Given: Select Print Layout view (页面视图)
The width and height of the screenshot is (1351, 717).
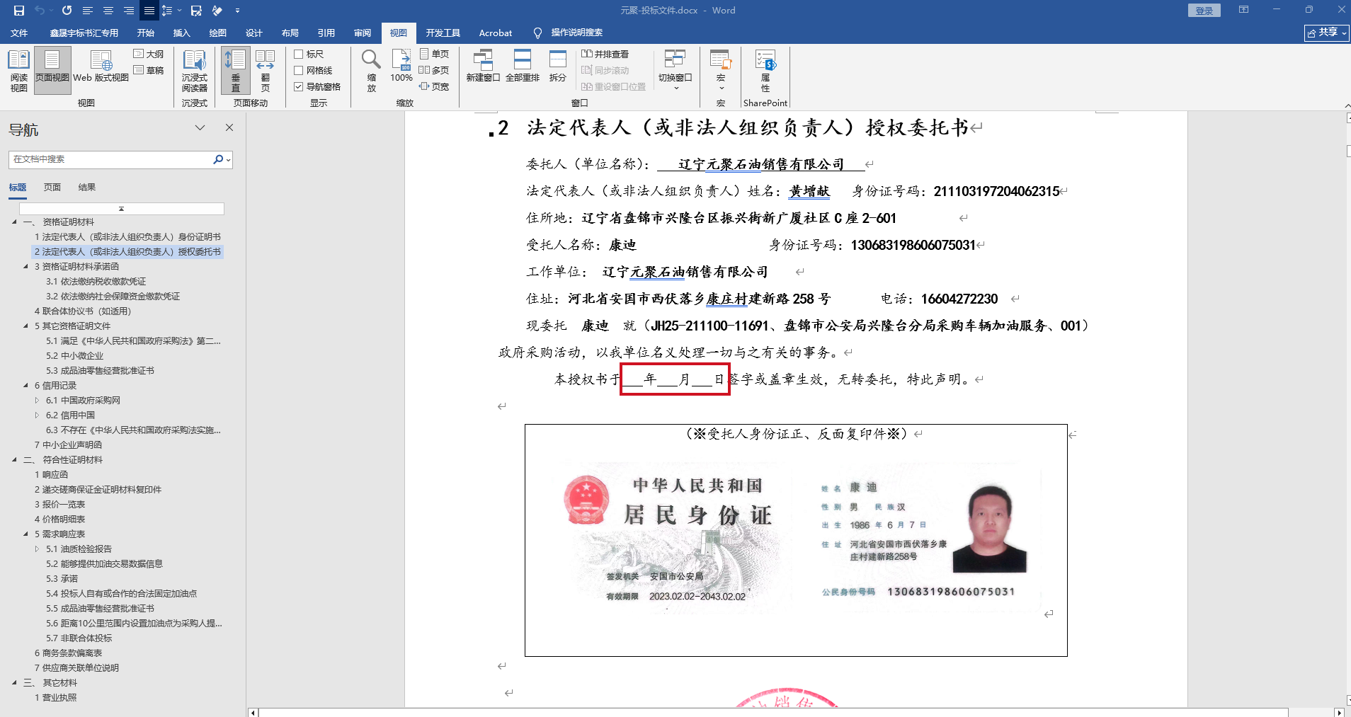Looking at the screenshot, I should pyautogui.click(x=52, y=71).
